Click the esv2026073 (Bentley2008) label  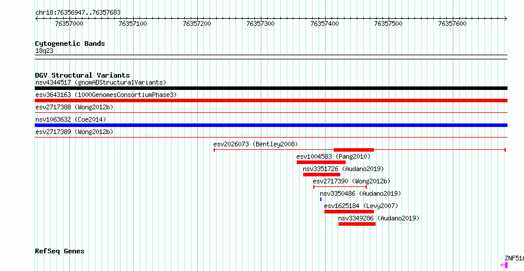(x=256, y=144)
